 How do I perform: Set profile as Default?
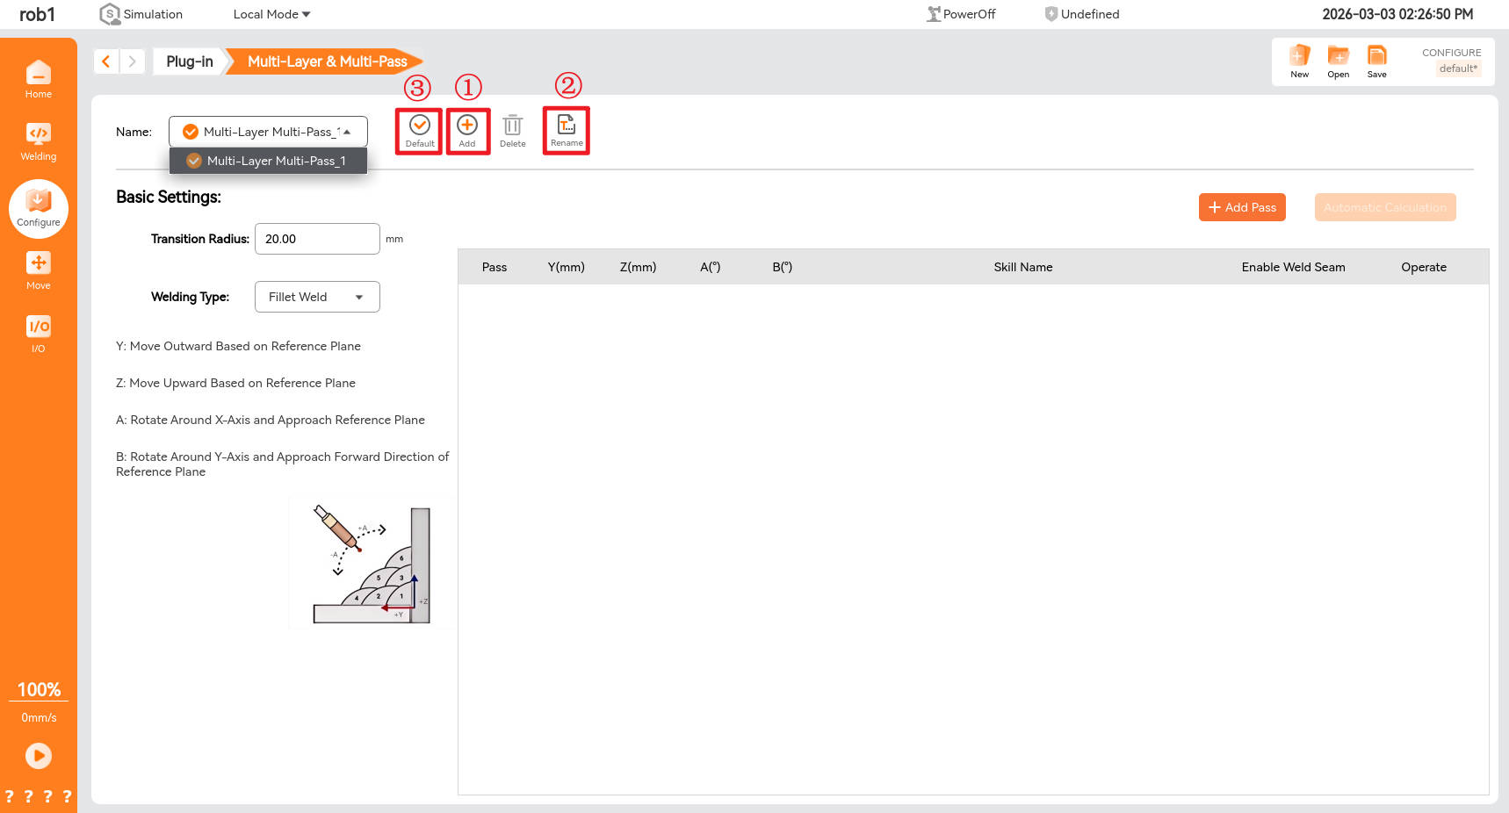[x=420, y=130]
